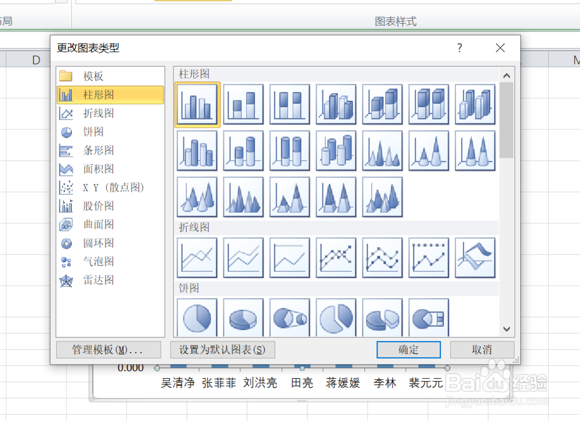The height and width of the screenshot is (421, 580).
Task: Click the scrollbar down arrow
Action: coord(506,329)
